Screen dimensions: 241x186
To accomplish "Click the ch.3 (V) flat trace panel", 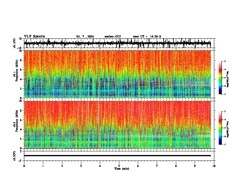I will [120, 156].
